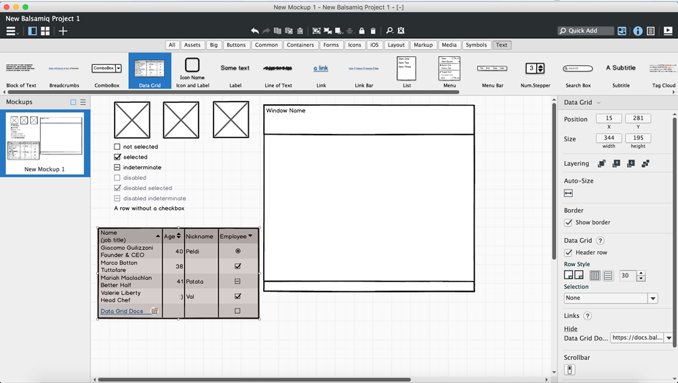Open the Data Grid Docs link URL dropdown
This screenshot has width=678, height=383.
tap(669, 338)
